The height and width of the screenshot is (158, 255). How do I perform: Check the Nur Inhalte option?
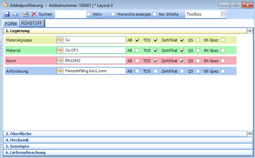coord(155,14)
